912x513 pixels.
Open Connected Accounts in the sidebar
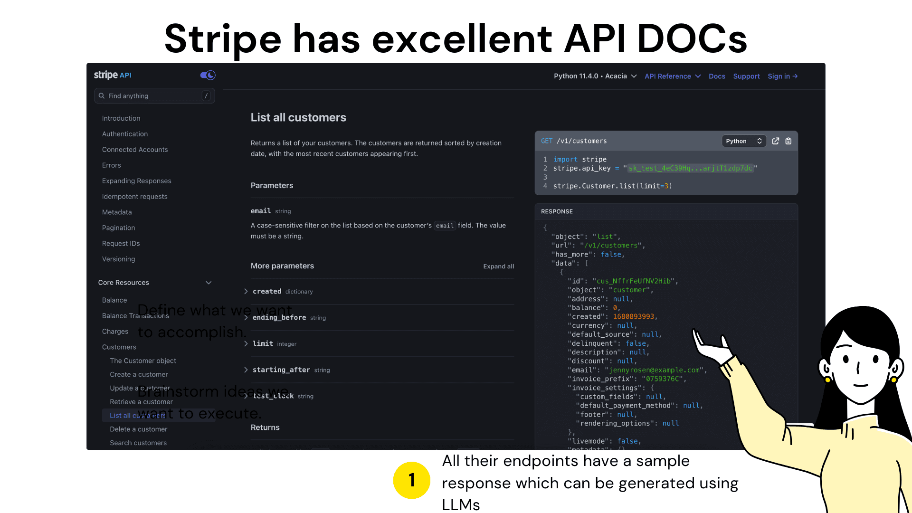(x=135, y=150)
